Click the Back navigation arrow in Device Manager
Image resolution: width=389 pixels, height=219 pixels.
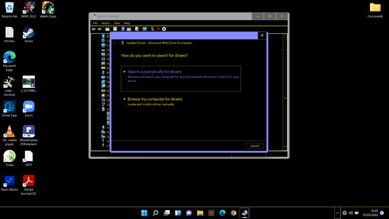coord(93,29)
